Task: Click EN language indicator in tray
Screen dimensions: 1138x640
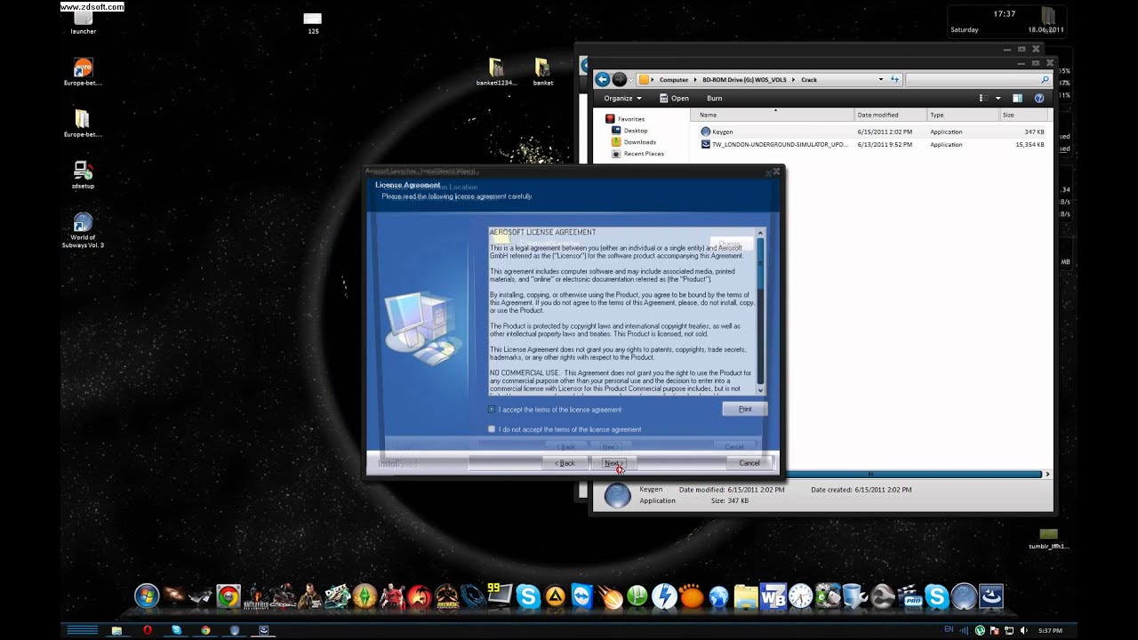Action: coord(948,630)
